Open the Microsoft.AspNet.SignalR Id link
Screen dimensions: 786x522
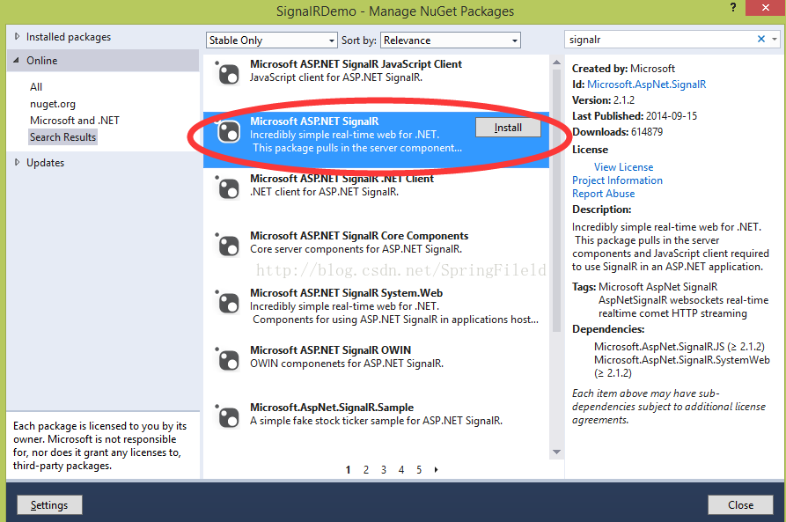[647, 85]
